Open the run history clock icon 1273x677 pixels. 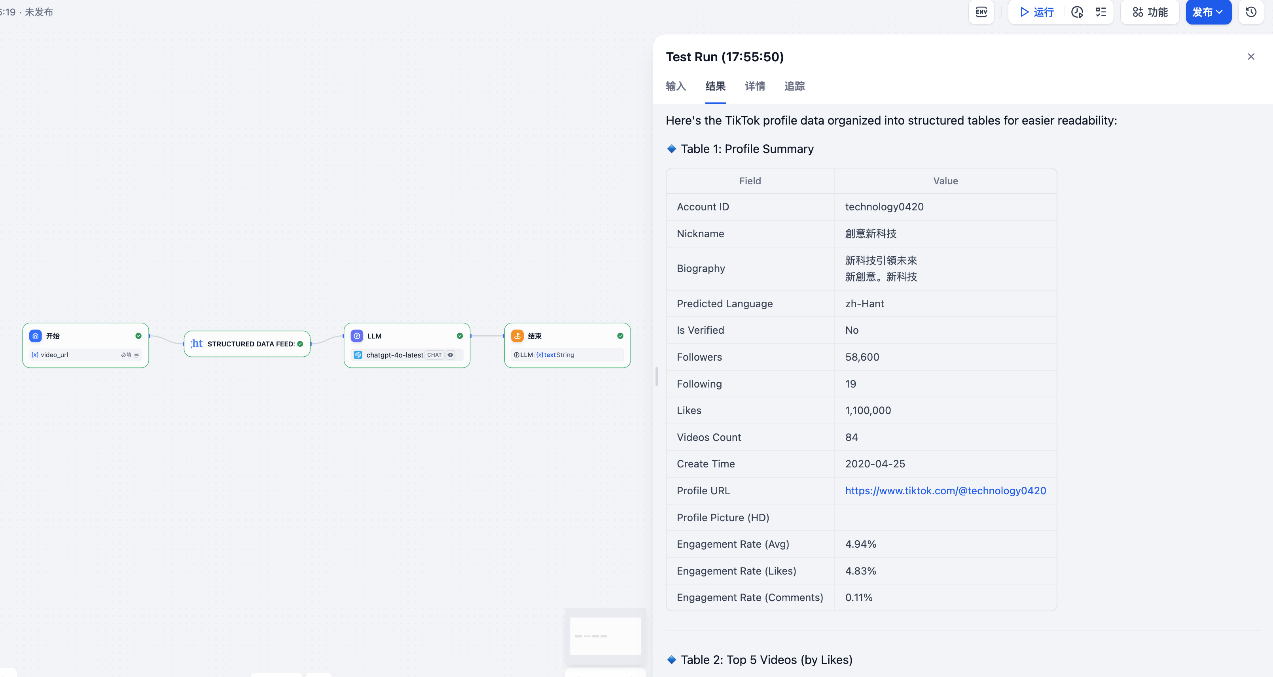[x=1077, y=12]
